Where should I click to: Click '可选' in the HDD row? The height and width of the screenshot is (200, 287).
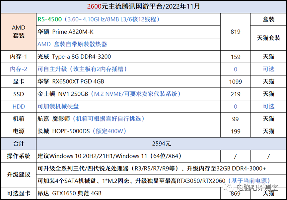point(268,106)
